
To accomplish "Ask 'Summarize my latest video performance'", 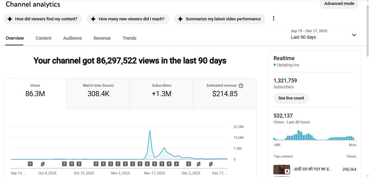I will coord(219,19).
